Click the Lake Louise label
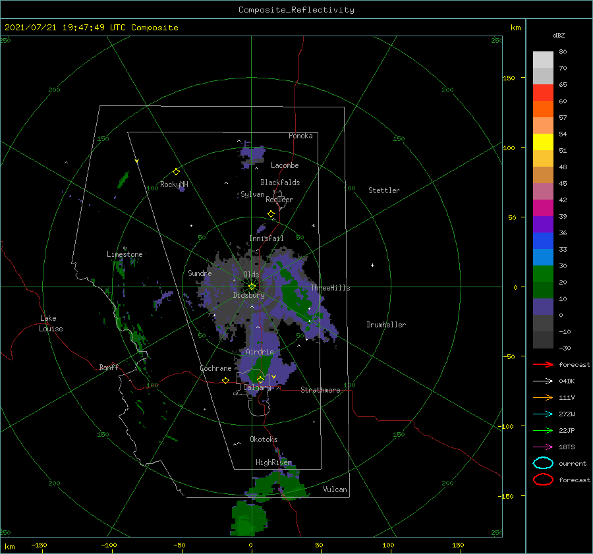The image size is (593, 554). [51, 323]
